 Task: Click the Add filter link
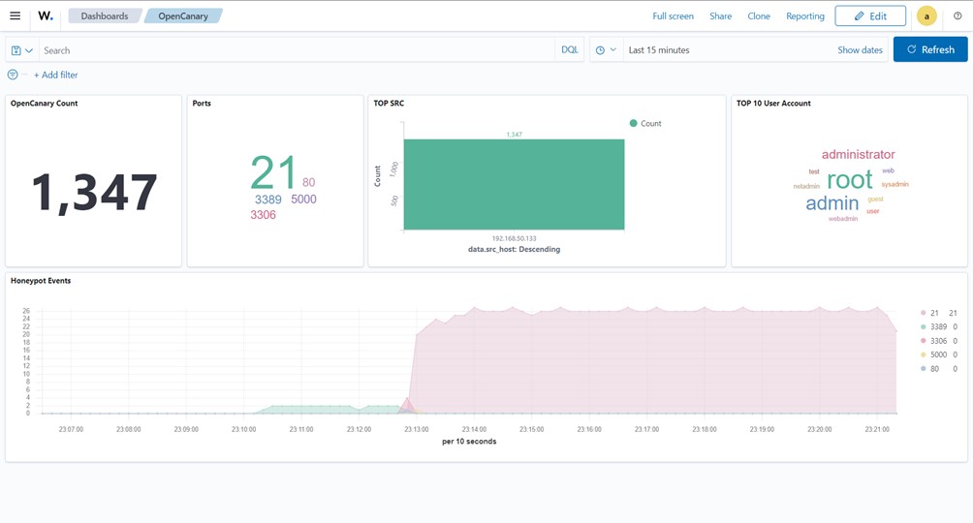pos(55,75)
